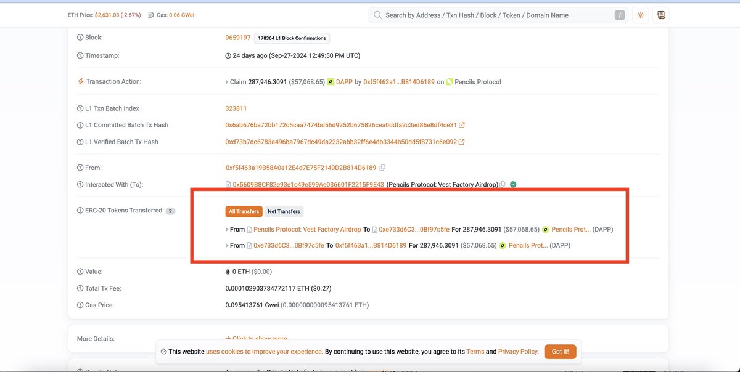This screenshot has height=372, width=740.
Task: Select the All Transfers tab
Action: point(244,211)
